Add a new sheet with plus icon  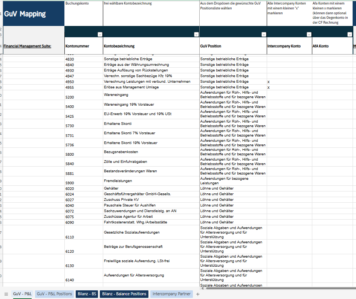198,294
